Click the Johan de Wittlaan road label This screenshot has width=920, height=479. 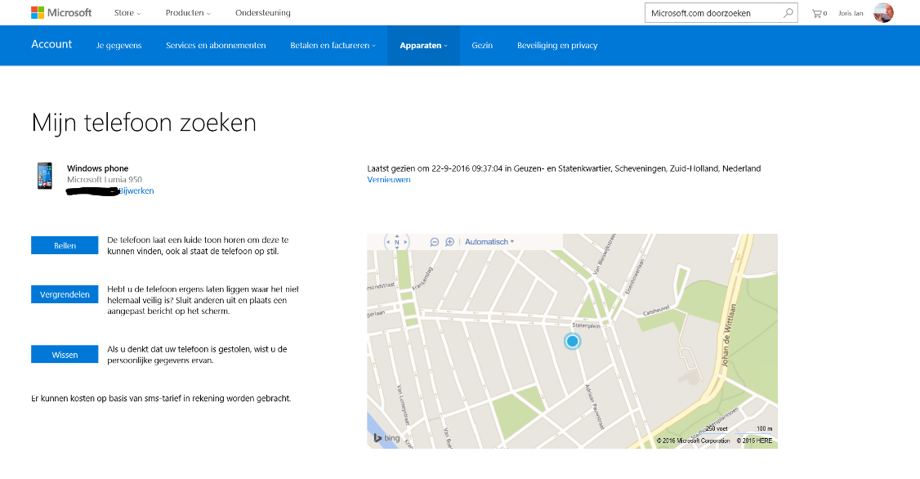(x=729, y=335)
